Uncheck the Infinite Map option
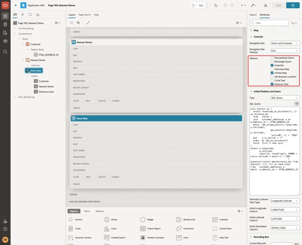302x245 pixels. coord(272,73)
